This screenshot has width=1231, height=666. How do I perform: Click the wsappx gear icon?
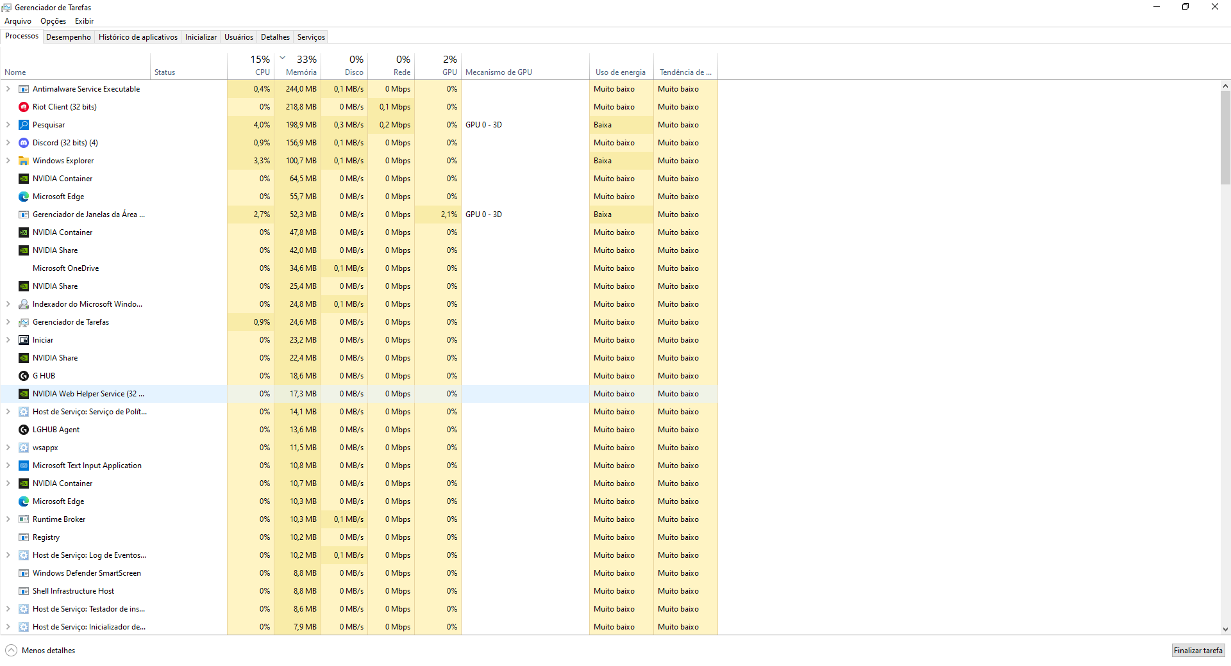pyautogui.click(x=24, y=448)
